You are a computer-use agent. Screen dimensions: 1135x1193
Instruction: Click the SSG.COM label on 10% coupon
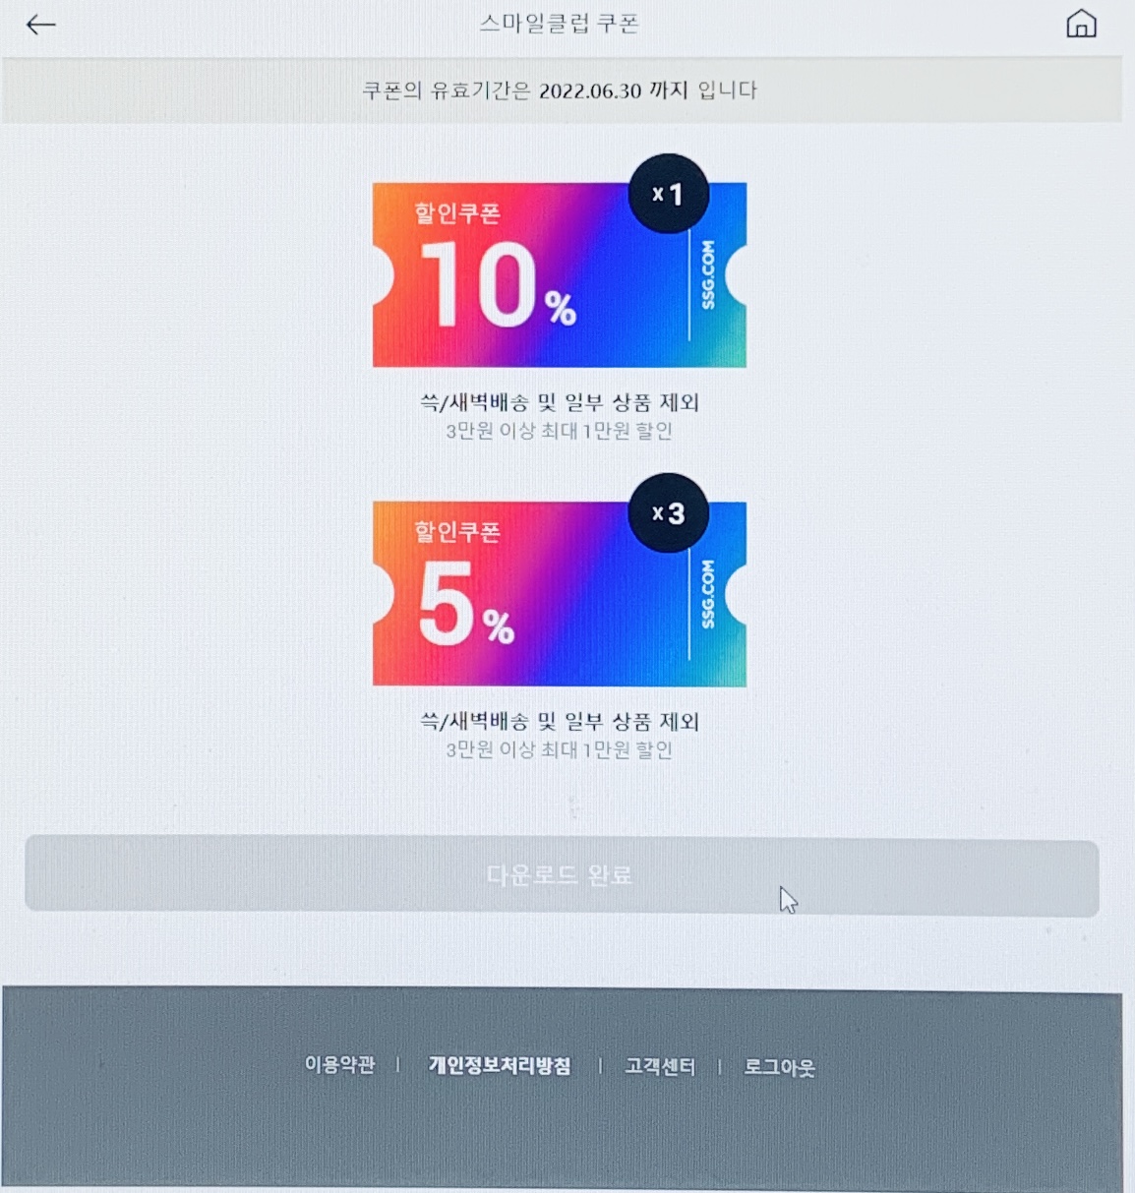coord(708,274)
